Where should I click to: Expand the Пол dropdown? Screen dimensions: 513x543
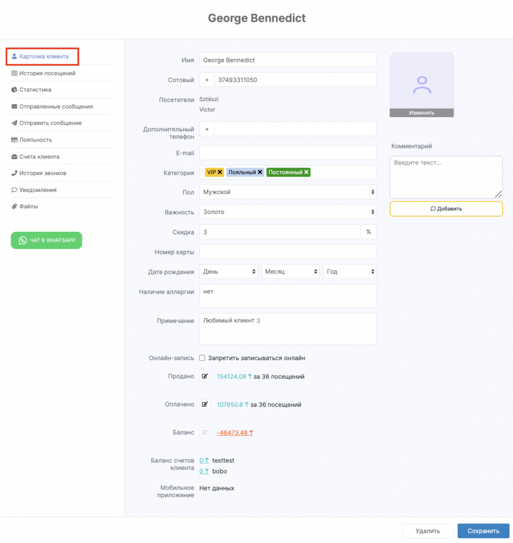tap(288, 192)
